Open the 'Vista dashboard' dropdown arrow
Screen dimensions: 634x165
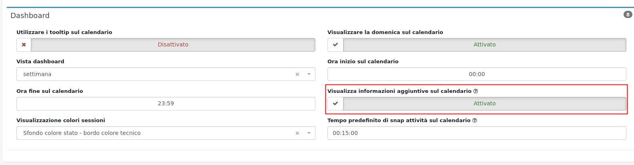coord(309,74)
